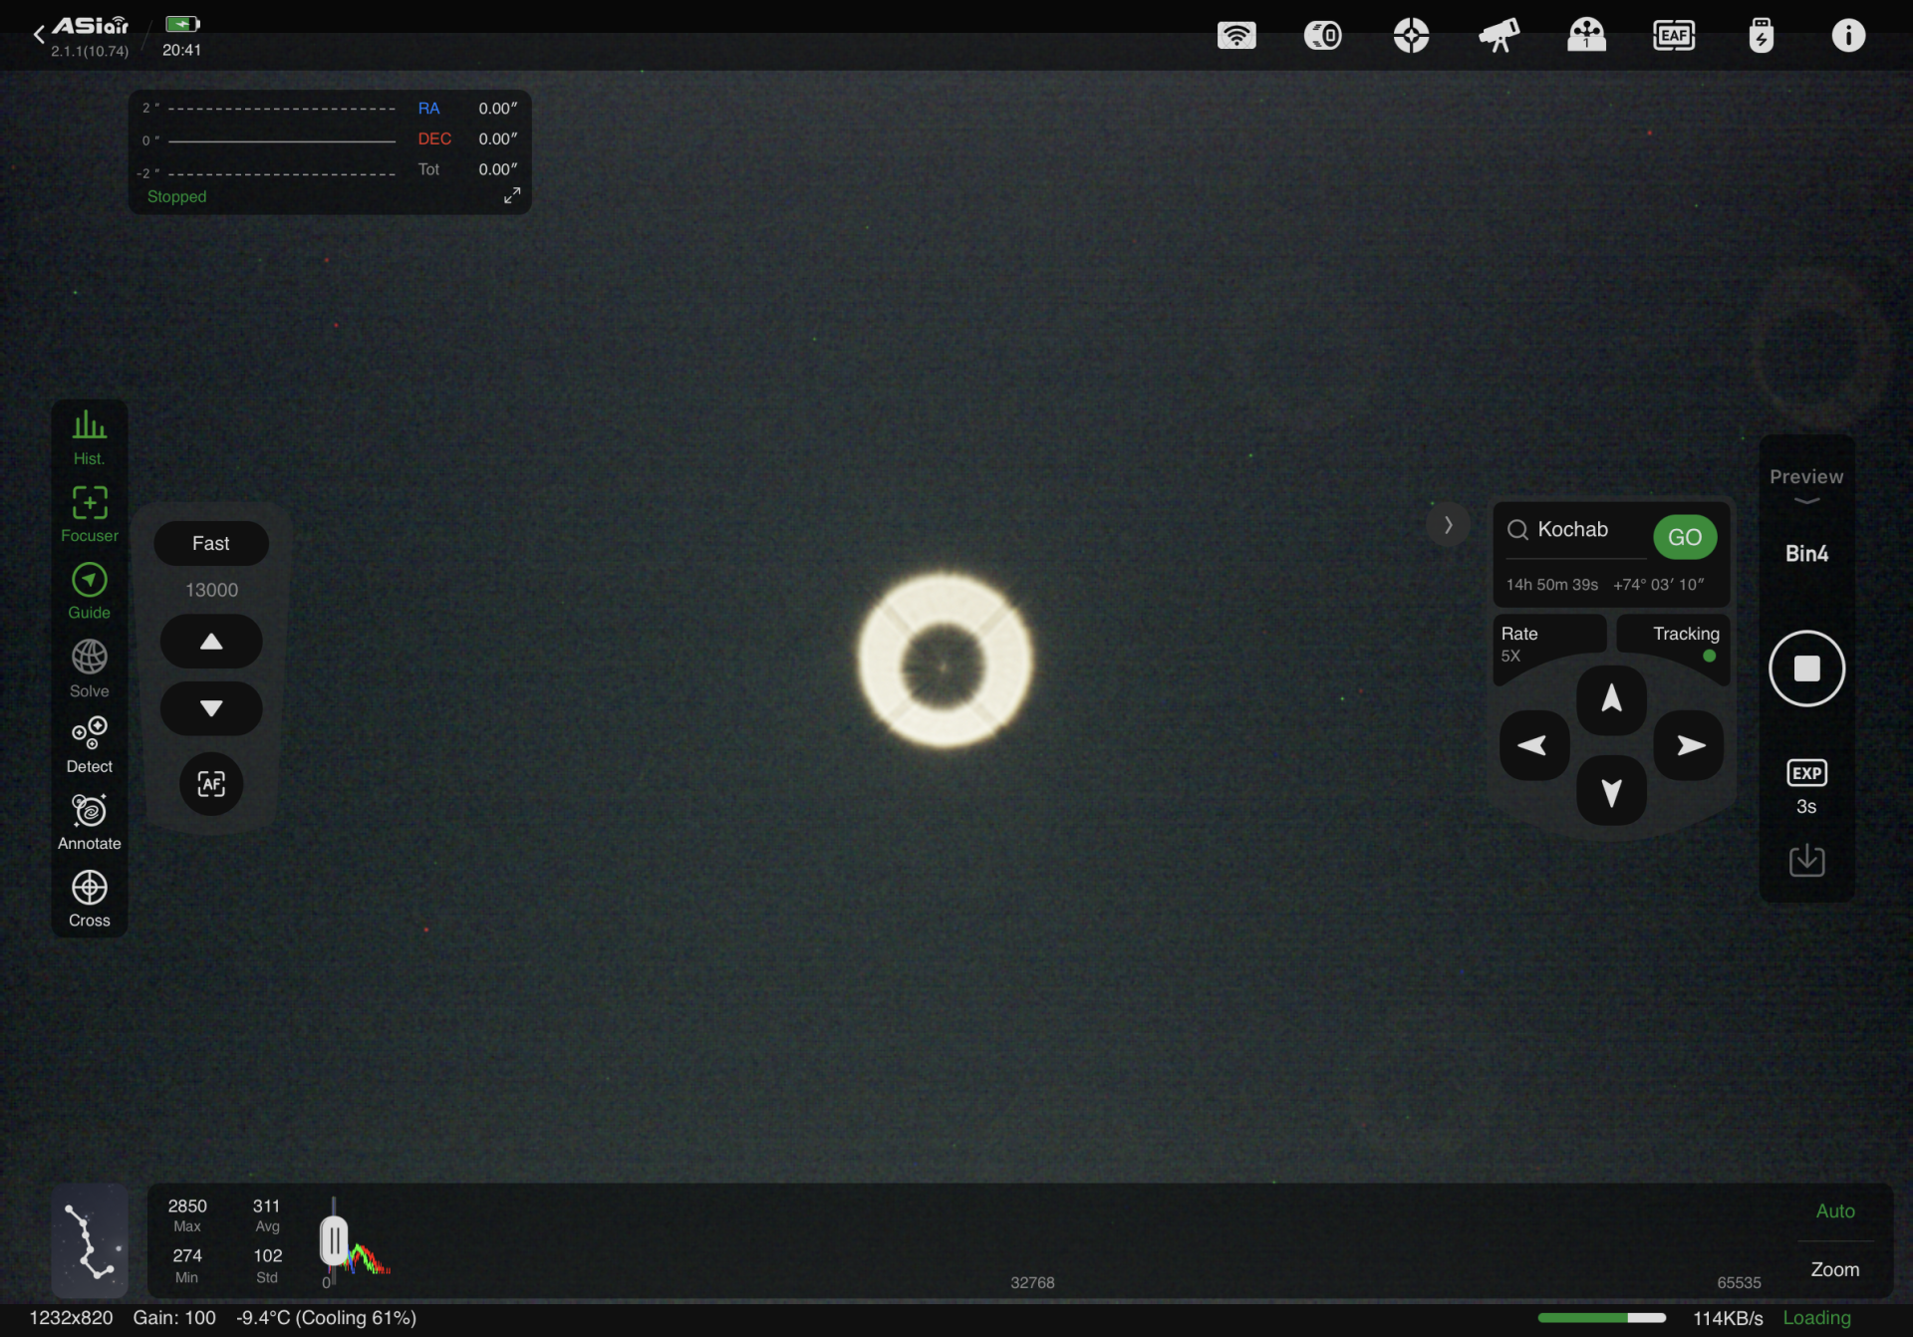Toggle the Hist. histogram tool
This screenshot has height=1337, width=1913.
[89, 438]
